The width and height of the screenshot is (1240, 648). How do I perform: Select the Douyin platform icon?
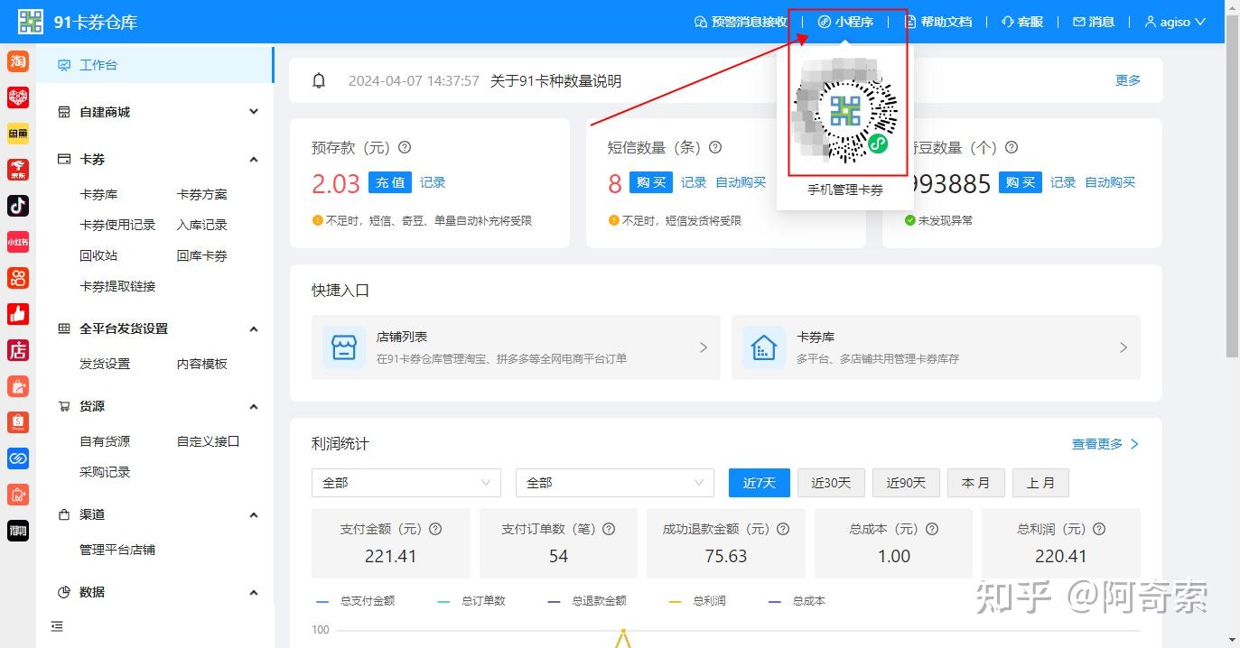[x=18, y=205]
